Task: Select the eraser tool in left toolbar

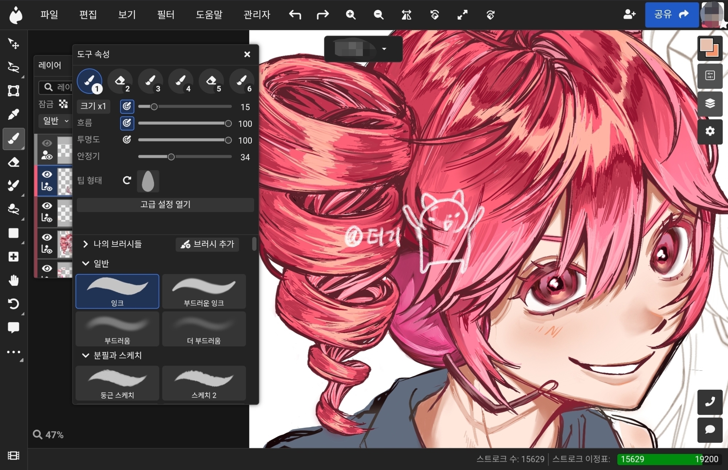Action: (13, 162)
